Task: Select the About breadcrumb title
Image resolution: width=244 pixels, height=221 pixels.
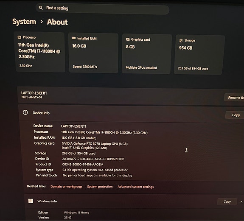Action: click(57, 22)
